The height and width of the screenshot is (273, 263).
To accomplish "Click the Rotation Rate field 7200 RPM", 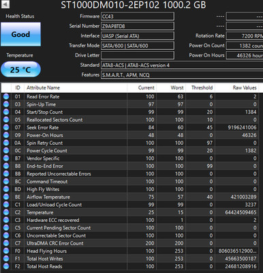I will point(245,36).
